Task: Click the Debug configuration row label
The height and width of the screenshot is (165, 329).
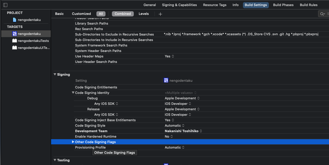Action: click(92, 98)
